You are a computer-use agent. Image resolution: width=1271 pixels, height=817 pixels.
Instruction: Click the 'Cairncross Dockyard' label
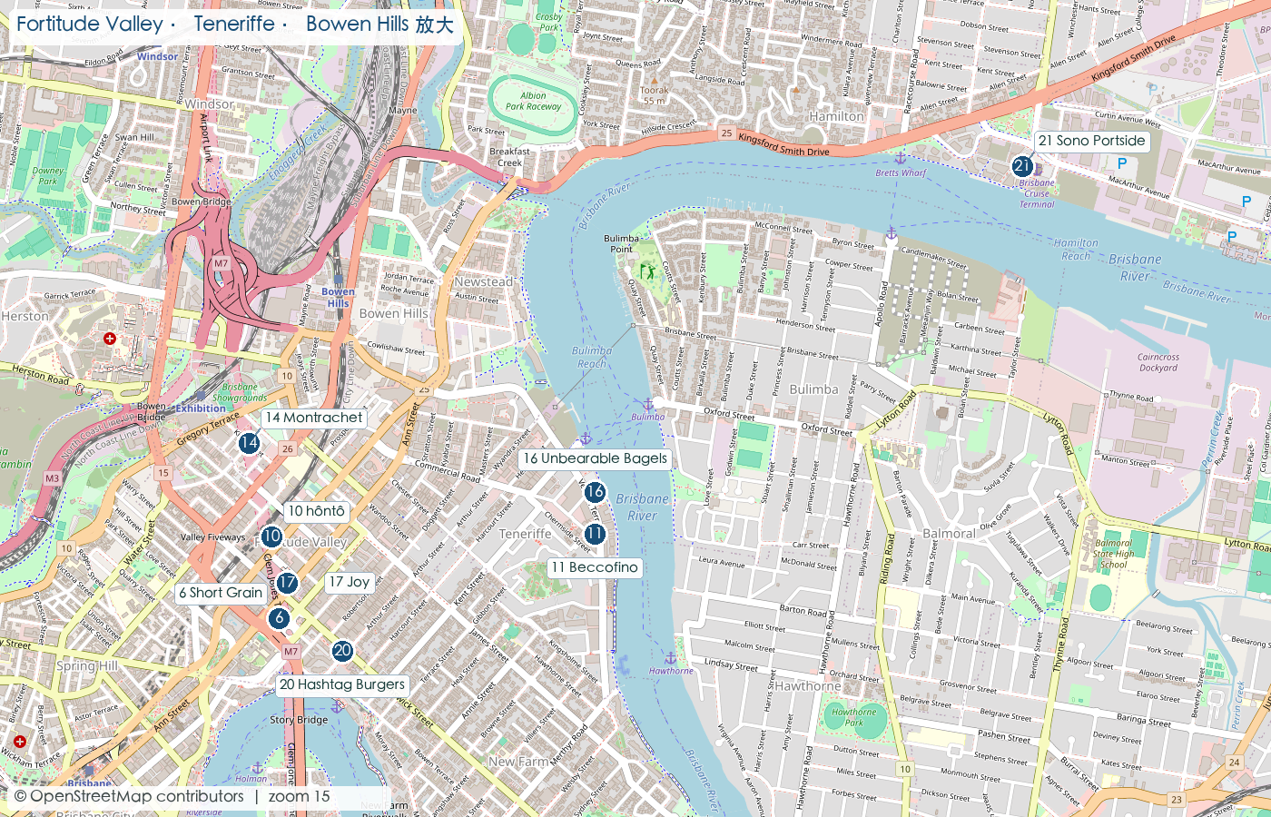coord(1158,362)
